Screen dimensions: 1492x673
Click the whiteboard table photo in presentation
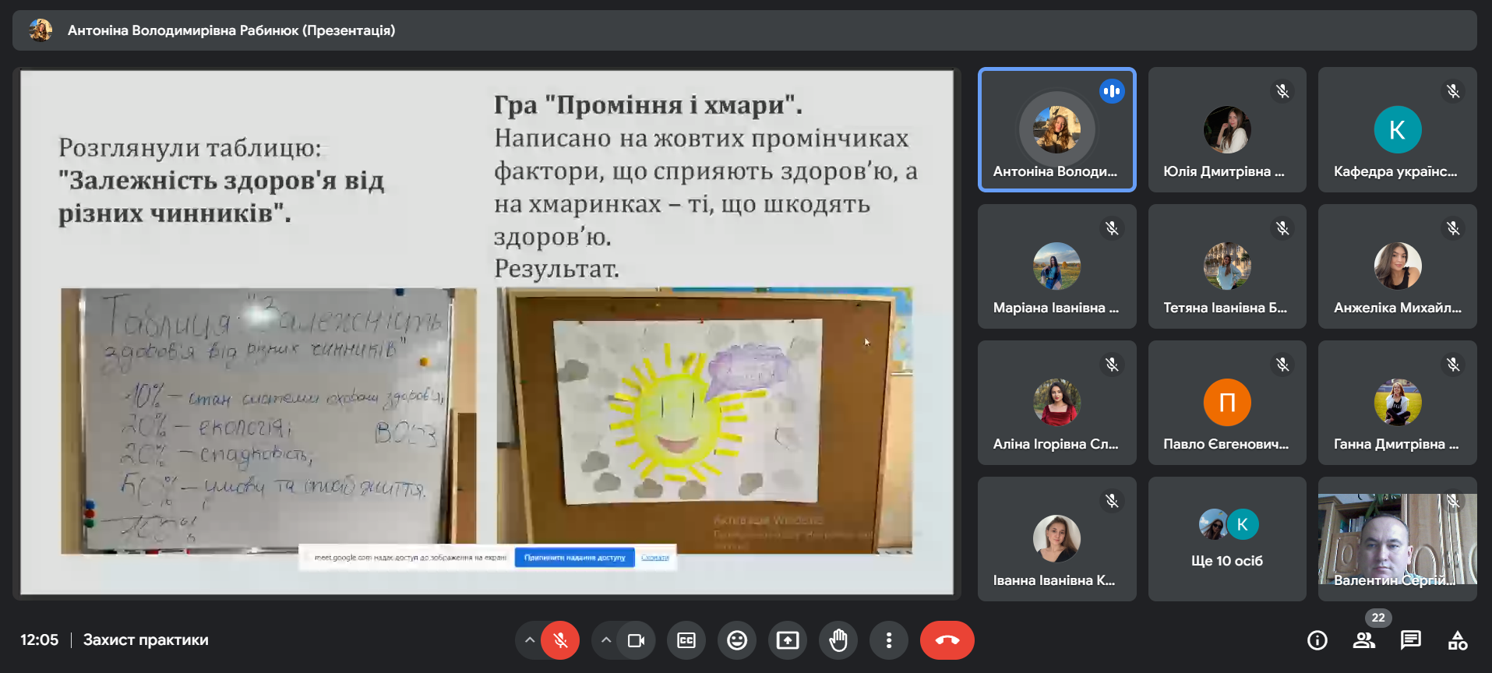point(269,421)
